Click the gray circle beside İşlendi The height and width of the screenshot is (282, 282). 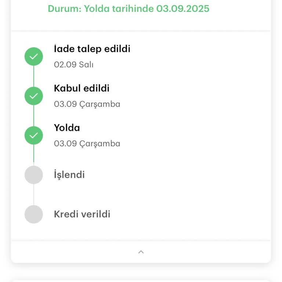(34, 175)
